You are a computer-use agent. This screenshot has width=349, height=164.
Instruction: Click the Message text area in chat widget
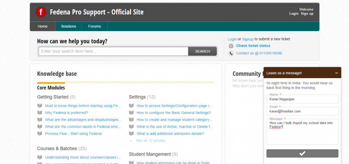(x=302, y=132)
